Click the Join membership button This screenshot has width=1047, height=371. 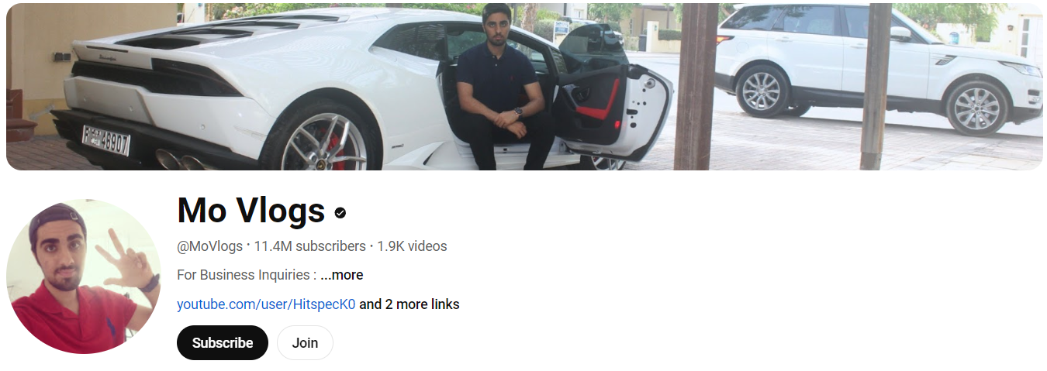305,342
